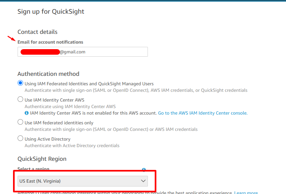Select Use IAM federated identities only
This screenshot has width=286, height=194.
[21, 122]
